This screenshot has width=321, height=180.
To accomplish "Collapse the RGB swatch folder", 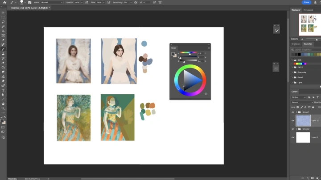I will 292,60.
